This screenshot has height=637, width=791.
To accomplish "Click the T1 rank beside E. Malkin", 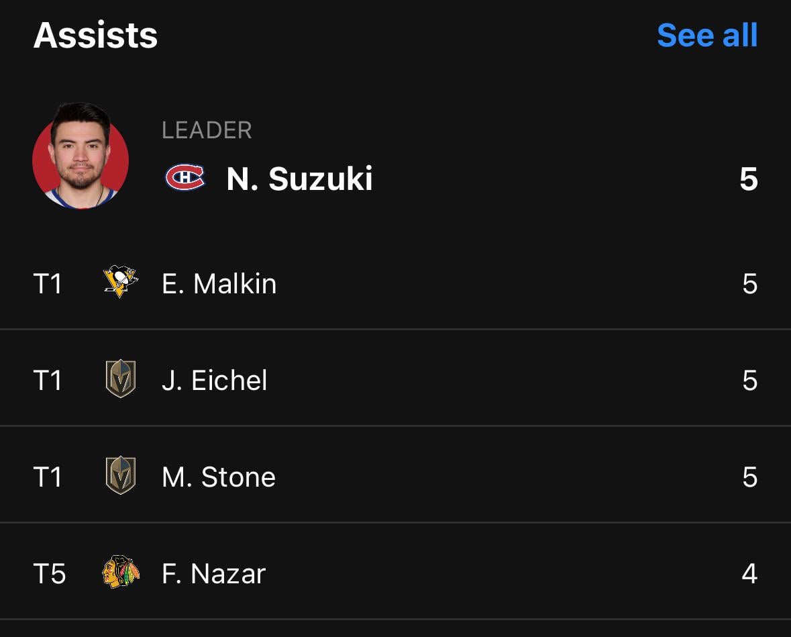I will click(x=48, y=283).
